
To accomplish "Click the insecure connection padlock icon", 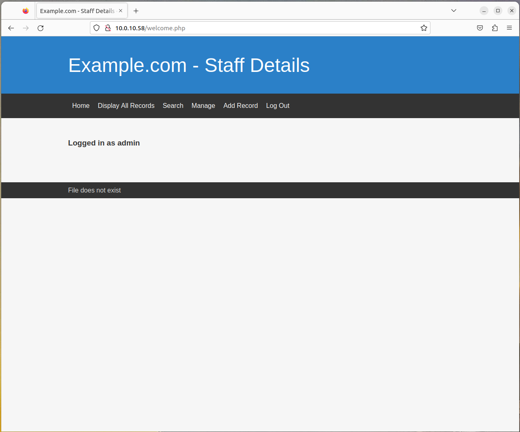I will click(108, 28).
